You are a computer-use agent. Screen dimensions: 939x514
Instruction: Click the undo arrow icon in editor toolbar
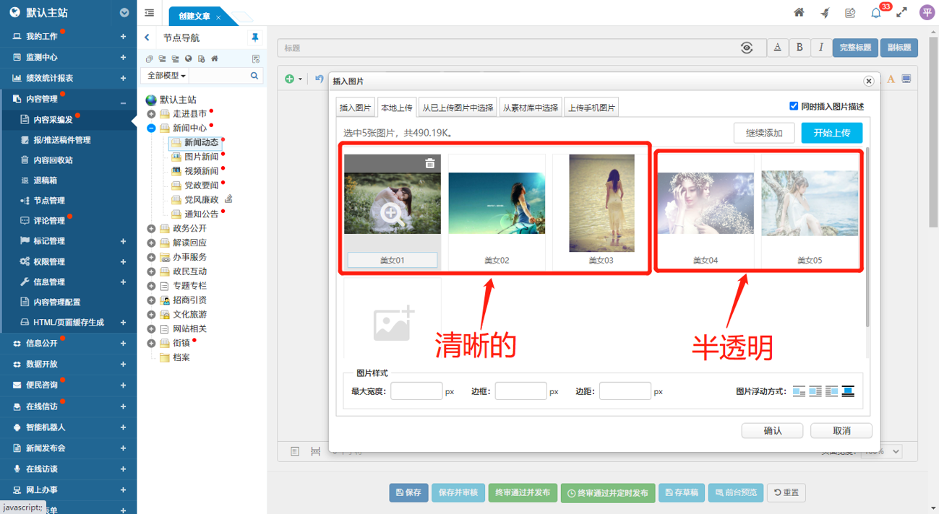tap(318, 78)
